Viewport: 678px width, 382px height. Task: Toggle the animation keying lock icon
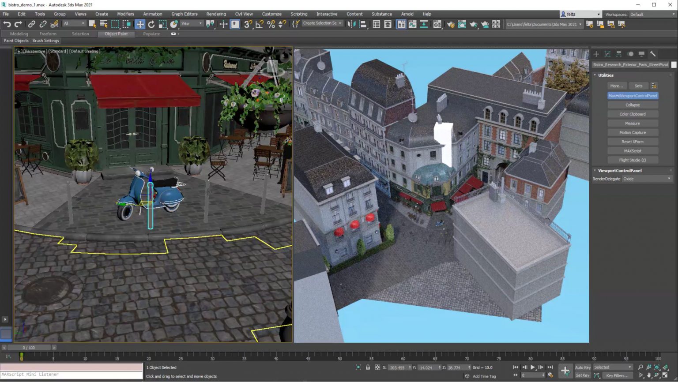point(369,367)
